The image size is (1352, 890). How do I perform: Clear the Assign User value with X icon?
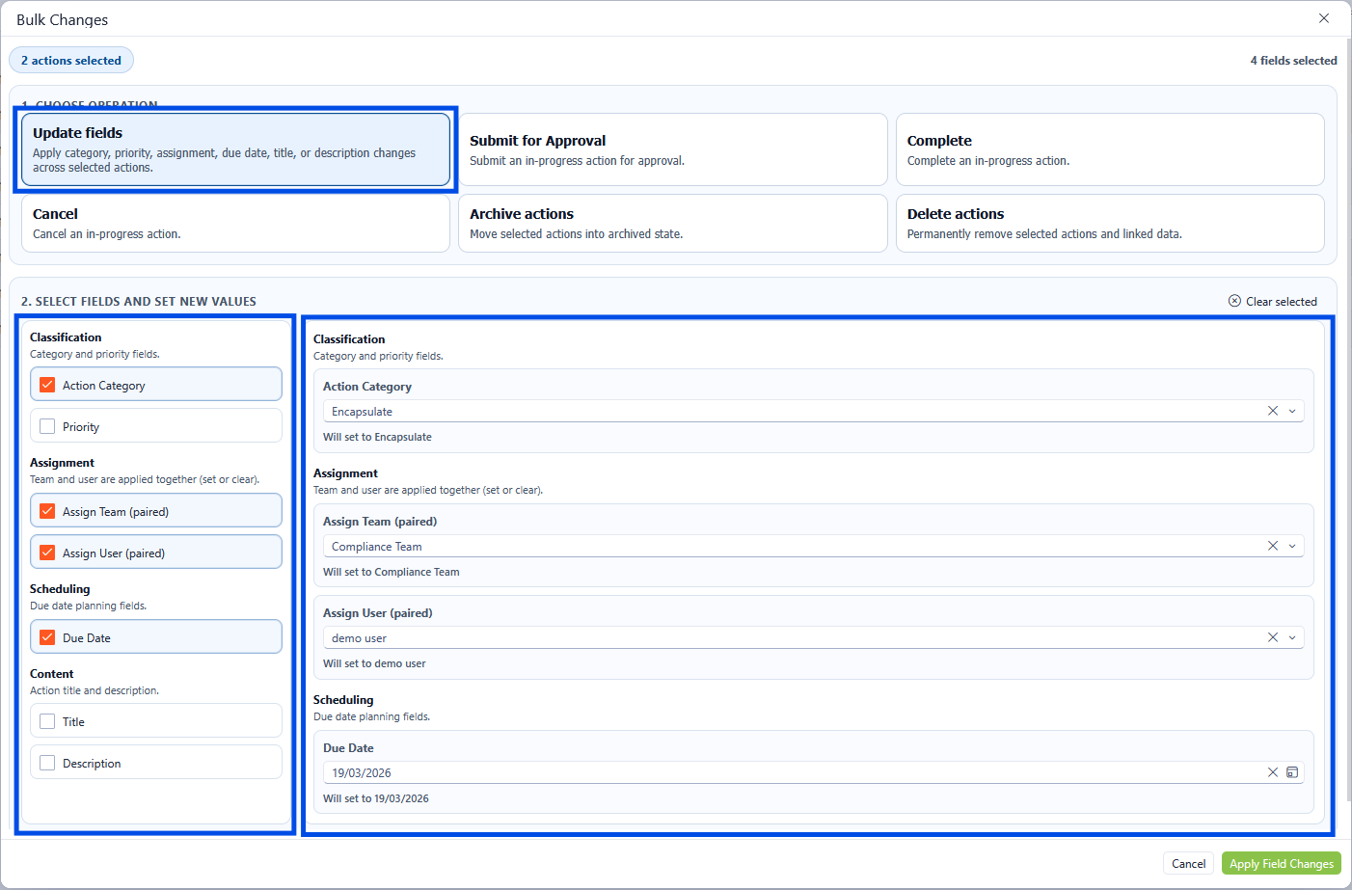click(1272, 637)
